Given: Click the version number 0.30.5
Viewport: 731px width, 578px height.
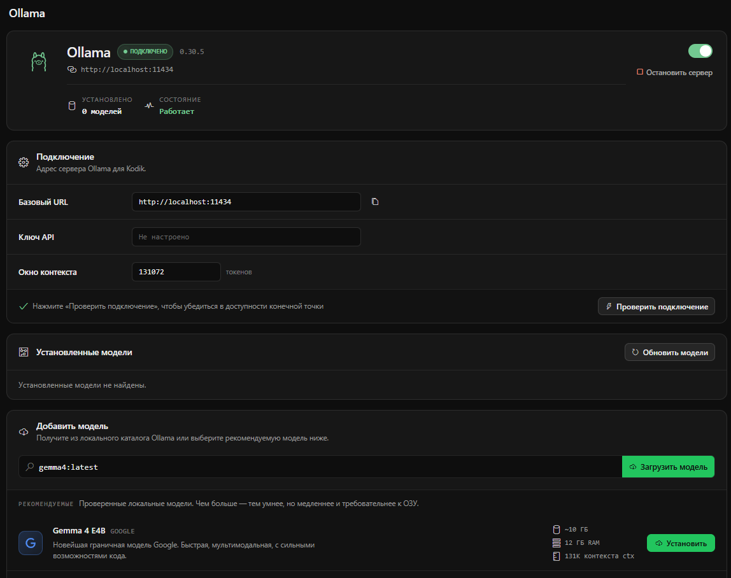Looking at the screenshot, I should (192, 52).
